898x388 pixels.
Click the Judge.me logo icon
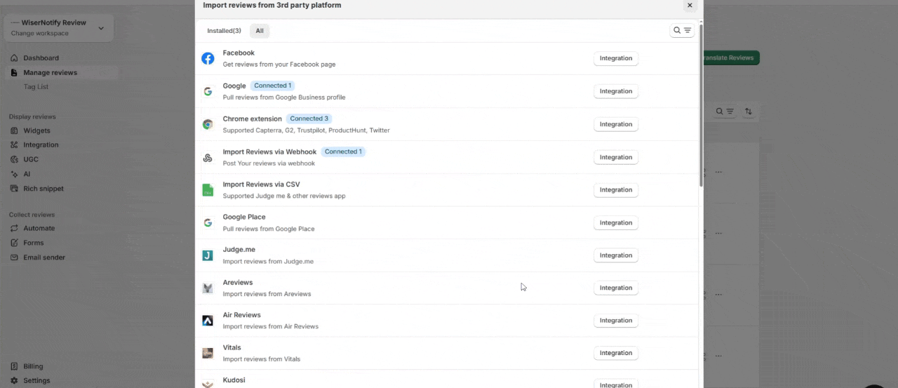pos(208,255)
